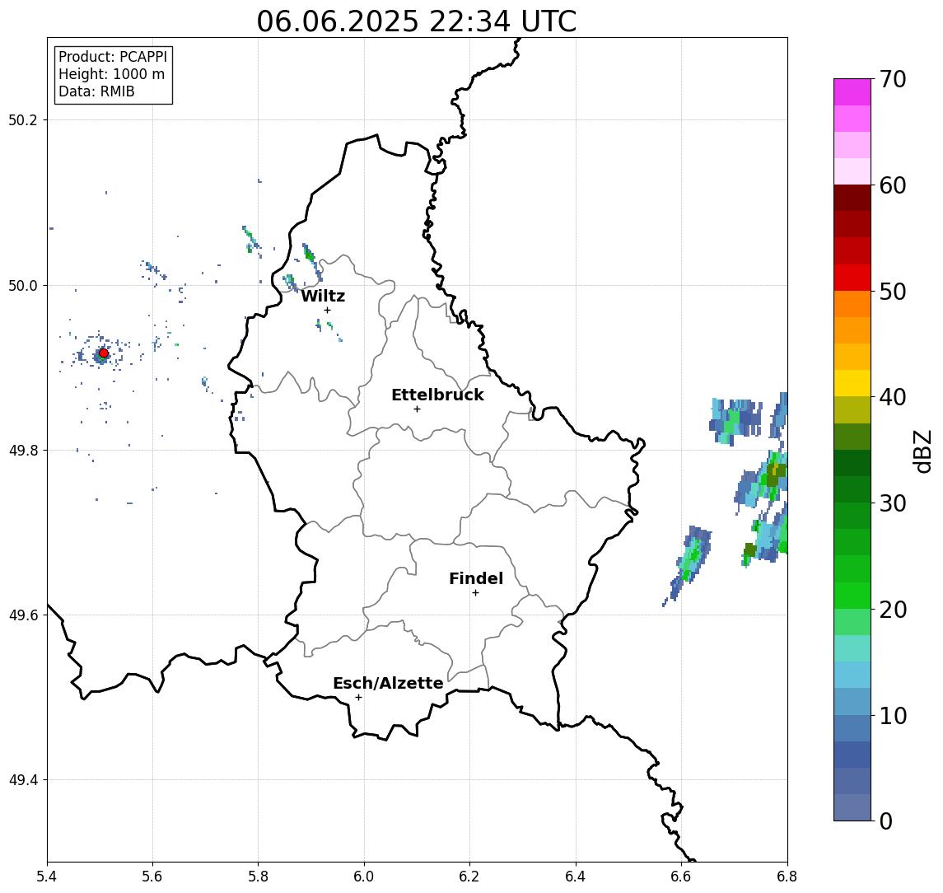The height and width of the screenshot is (893, 943).
Task: Click the 70 tick label on colorbar
Action: coord(893,79)
